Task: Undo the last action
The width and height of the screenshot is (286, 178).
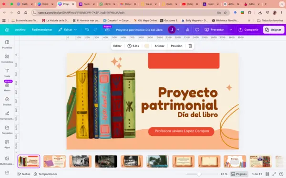Action: (87, 29)
